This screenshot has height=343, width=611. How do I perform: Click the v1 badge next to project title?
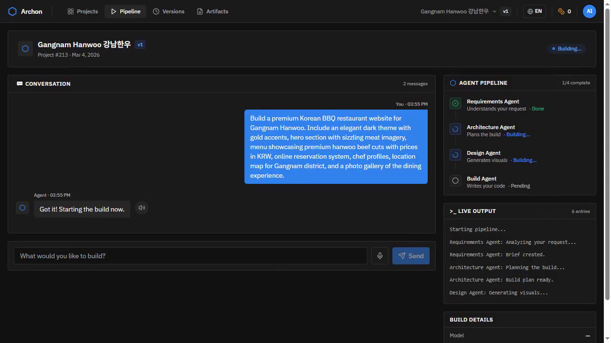[140, 45]
